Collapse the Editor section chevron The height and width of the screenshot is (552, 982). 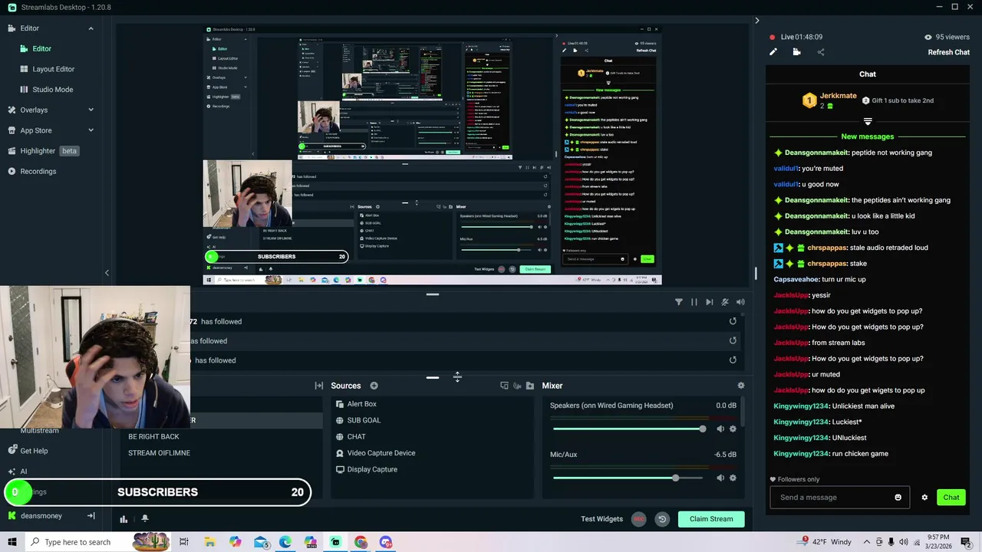pyautogui.click(x=91, y=28)
